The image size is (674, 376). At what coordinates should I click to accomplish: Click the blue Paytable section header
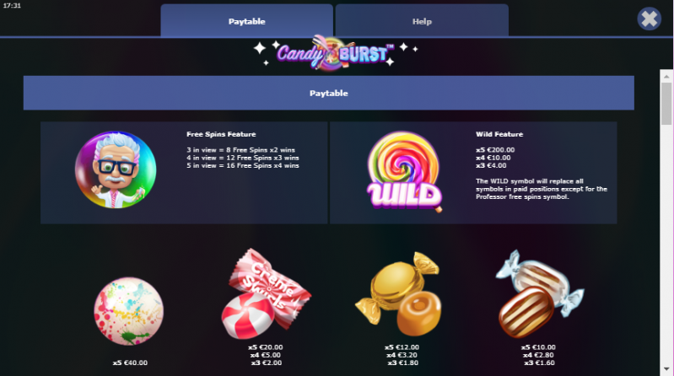[328, 93]
